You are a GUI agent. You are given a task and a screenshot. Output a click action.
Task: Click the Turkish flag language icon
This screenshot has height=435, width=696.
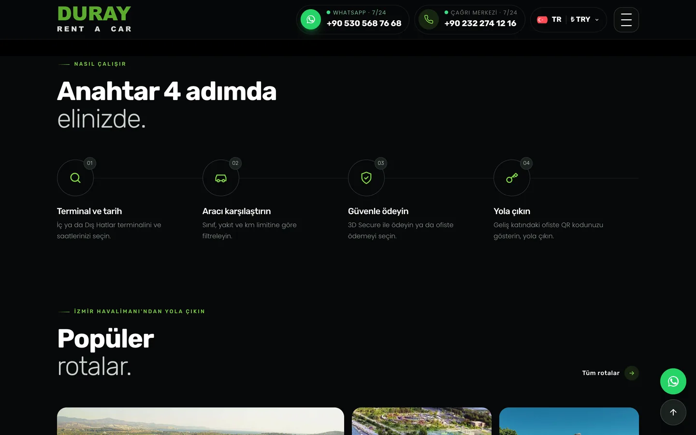(542, 20)
